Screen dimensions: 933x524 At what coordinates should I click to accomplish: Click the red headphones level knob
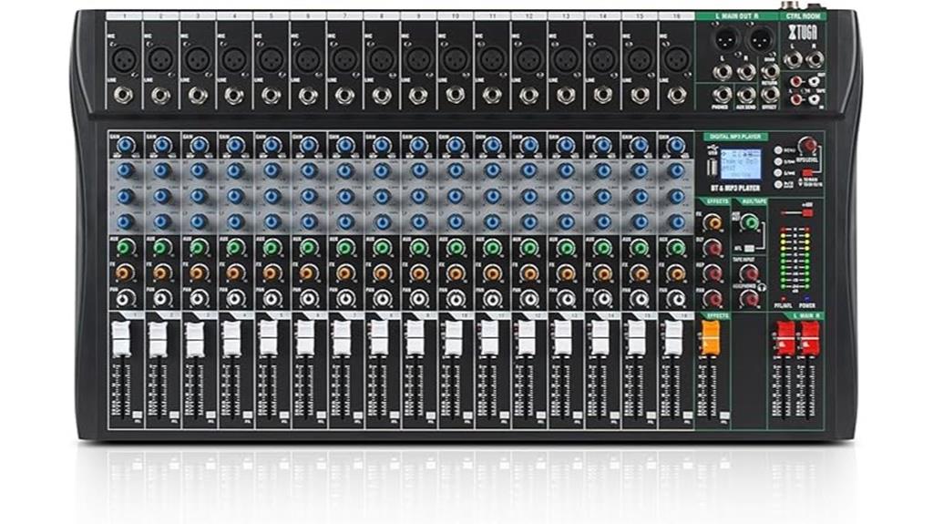[x=750, y=298]
